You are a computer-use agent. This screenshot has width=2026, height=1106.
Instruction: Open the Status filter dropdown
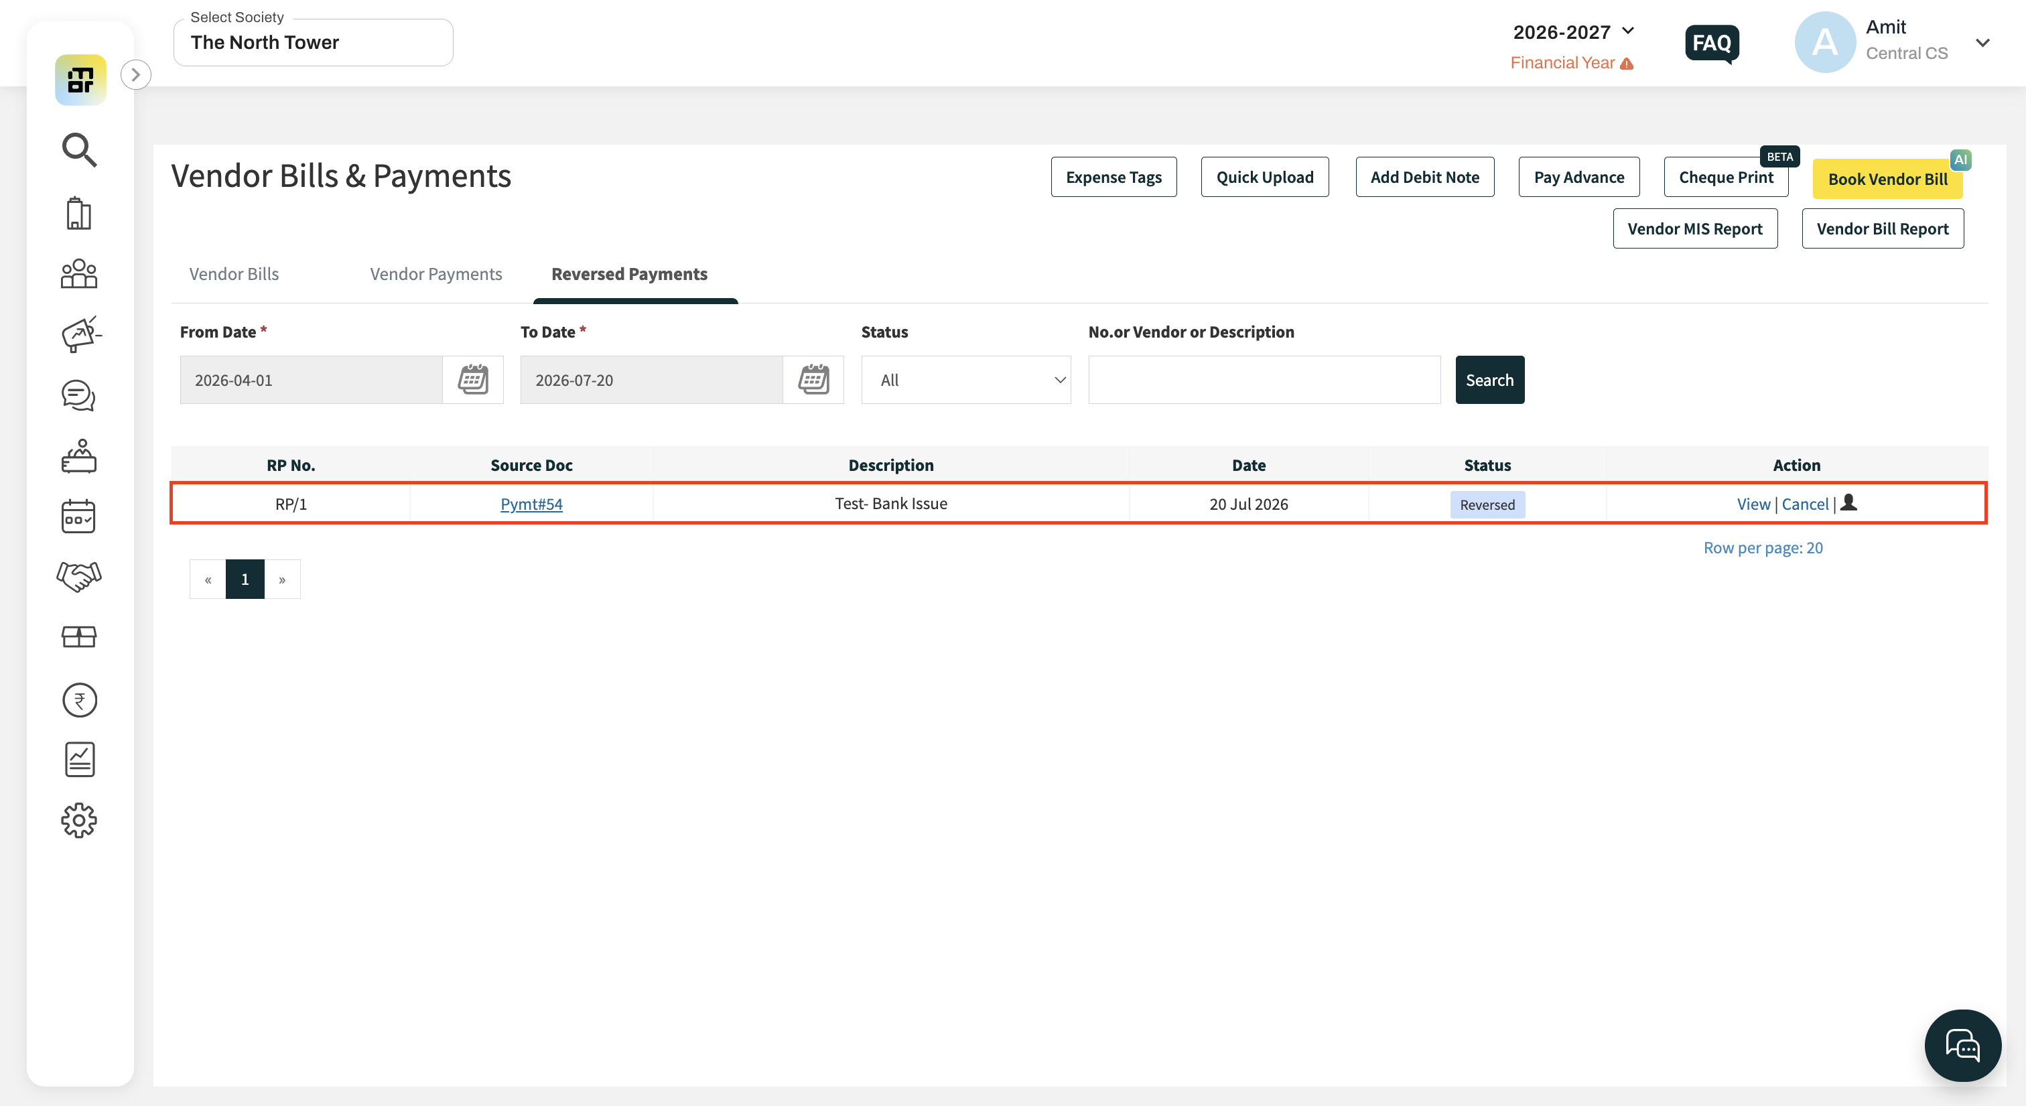(966, 380)
